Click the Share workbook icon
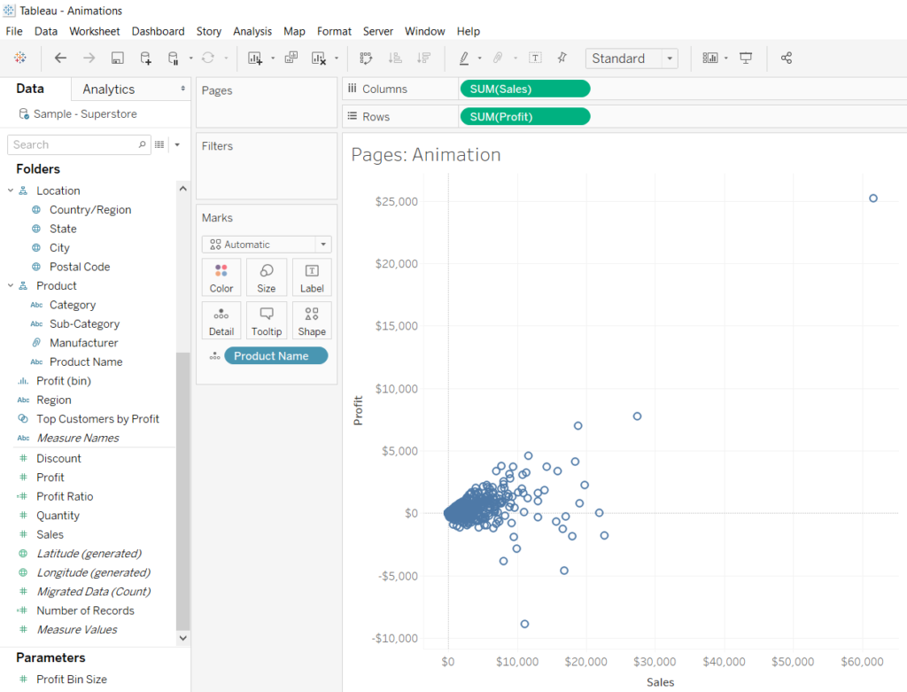 (x=786, y=58)
